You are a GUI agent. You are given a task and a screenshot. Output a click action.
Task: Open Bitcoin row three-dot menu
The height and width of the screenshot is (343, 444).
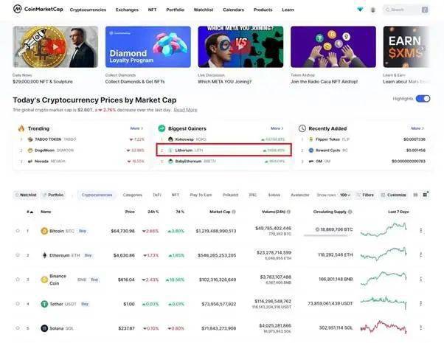coord(421,231)
